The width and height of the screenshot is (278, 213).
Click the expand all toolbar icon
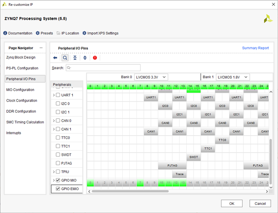85,58
